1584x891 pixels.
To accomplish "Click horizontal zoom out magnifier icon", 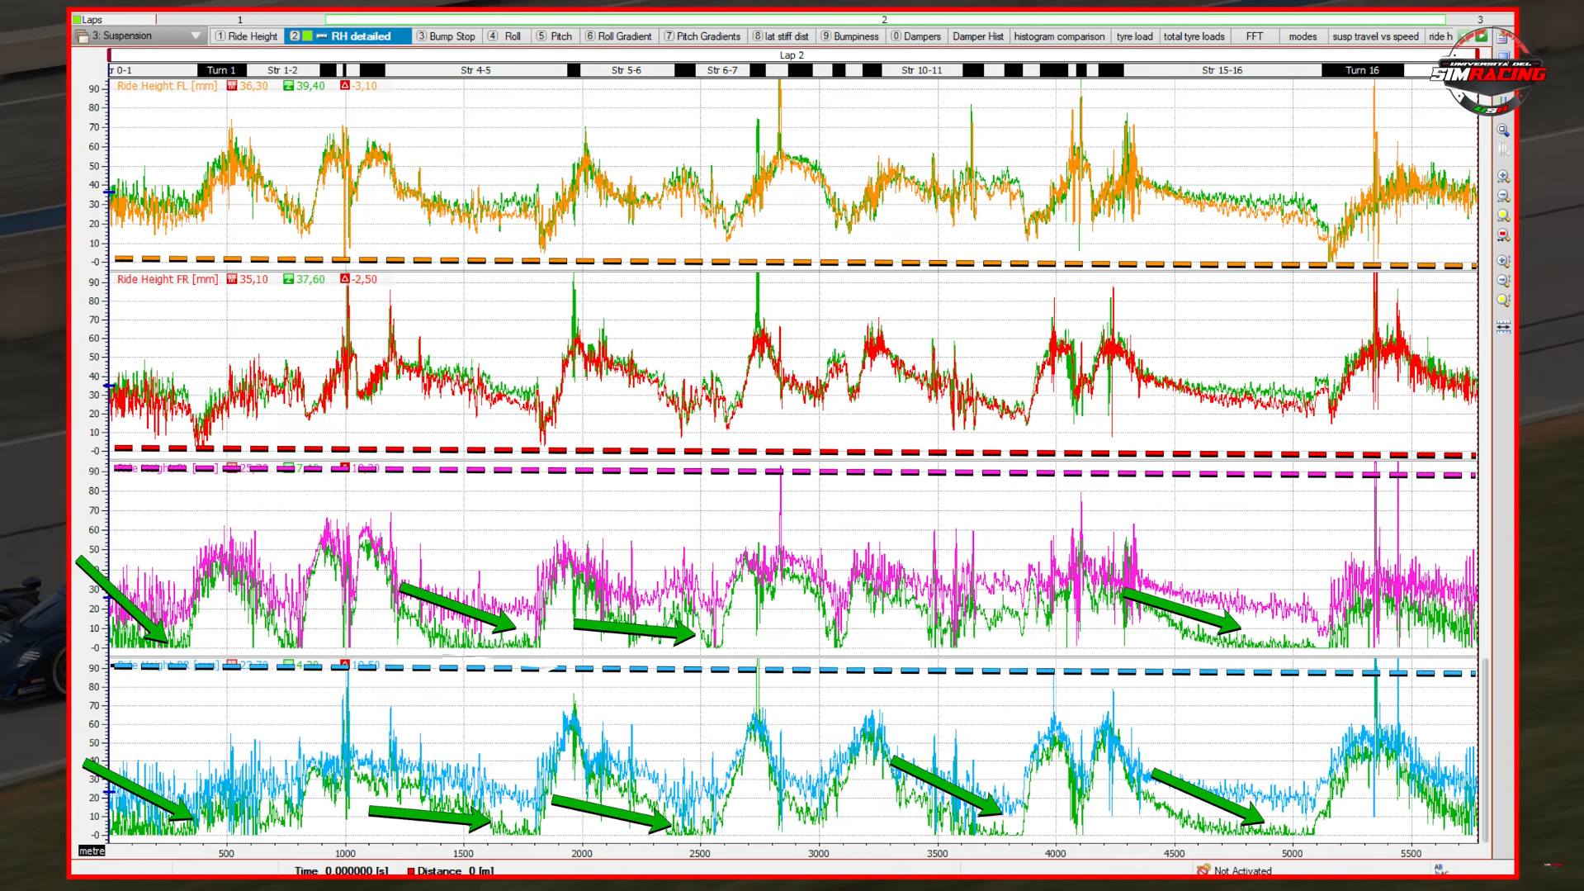I will pos(1503,197).
